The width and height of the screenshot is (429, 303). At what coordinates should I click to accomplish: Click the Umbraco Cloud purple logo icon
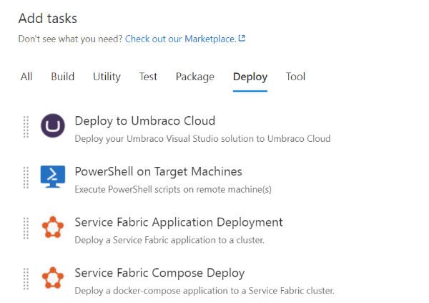coord(53,126)
